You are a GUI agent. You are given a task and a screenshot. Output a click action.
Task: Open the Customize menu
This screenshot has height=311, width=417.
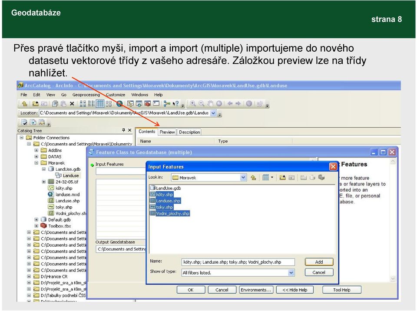(x=116, y=95)
